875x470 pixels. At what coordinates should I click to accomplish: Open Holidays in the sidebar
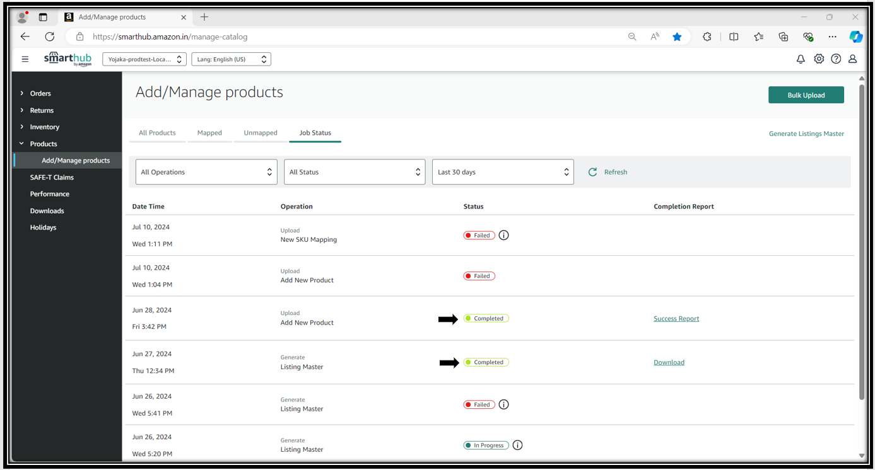pos(43,227)
